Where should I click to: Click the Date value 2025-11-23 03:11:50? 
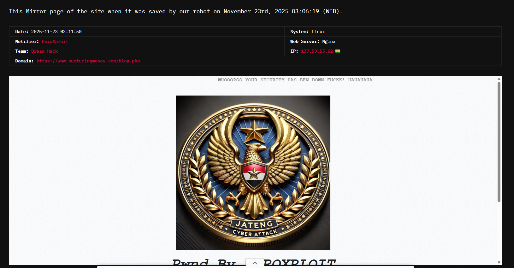56,32
